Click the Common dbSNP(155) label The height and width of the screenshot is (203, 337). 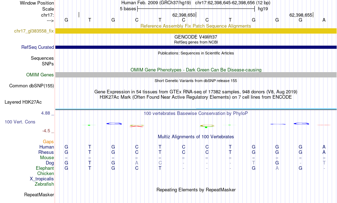(32, 86)
